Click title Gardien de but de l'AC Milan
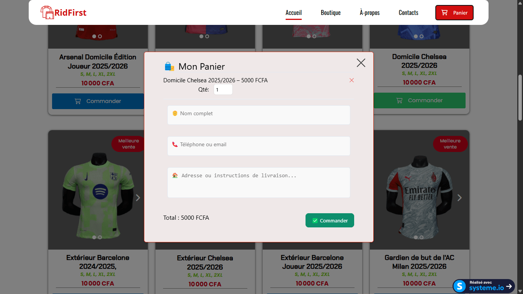This screenshot has width=523, height=294. click(x=420, y=262)
